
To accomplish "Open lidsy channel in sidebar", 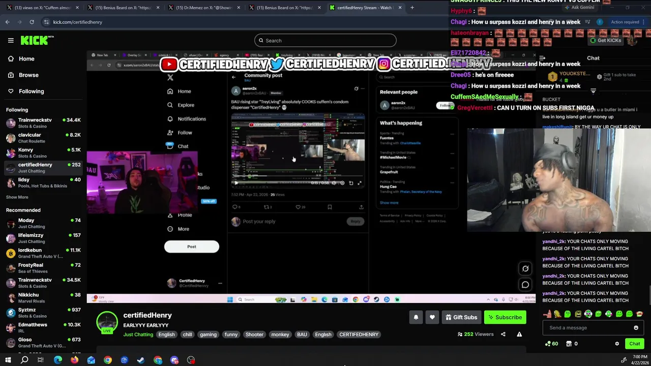I will pyautogui.click(x=43, y=182).
